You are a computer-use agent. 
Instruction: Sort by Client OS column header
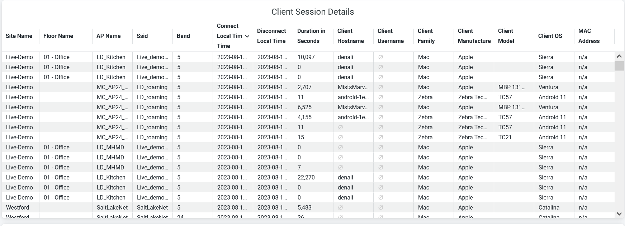(x=550, y=36)
